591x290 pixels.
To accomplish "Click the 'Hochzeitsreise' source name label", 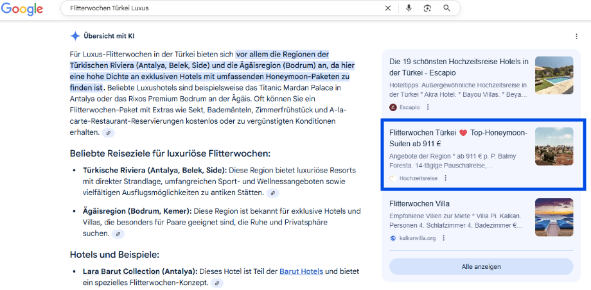I will coord(418,178).
